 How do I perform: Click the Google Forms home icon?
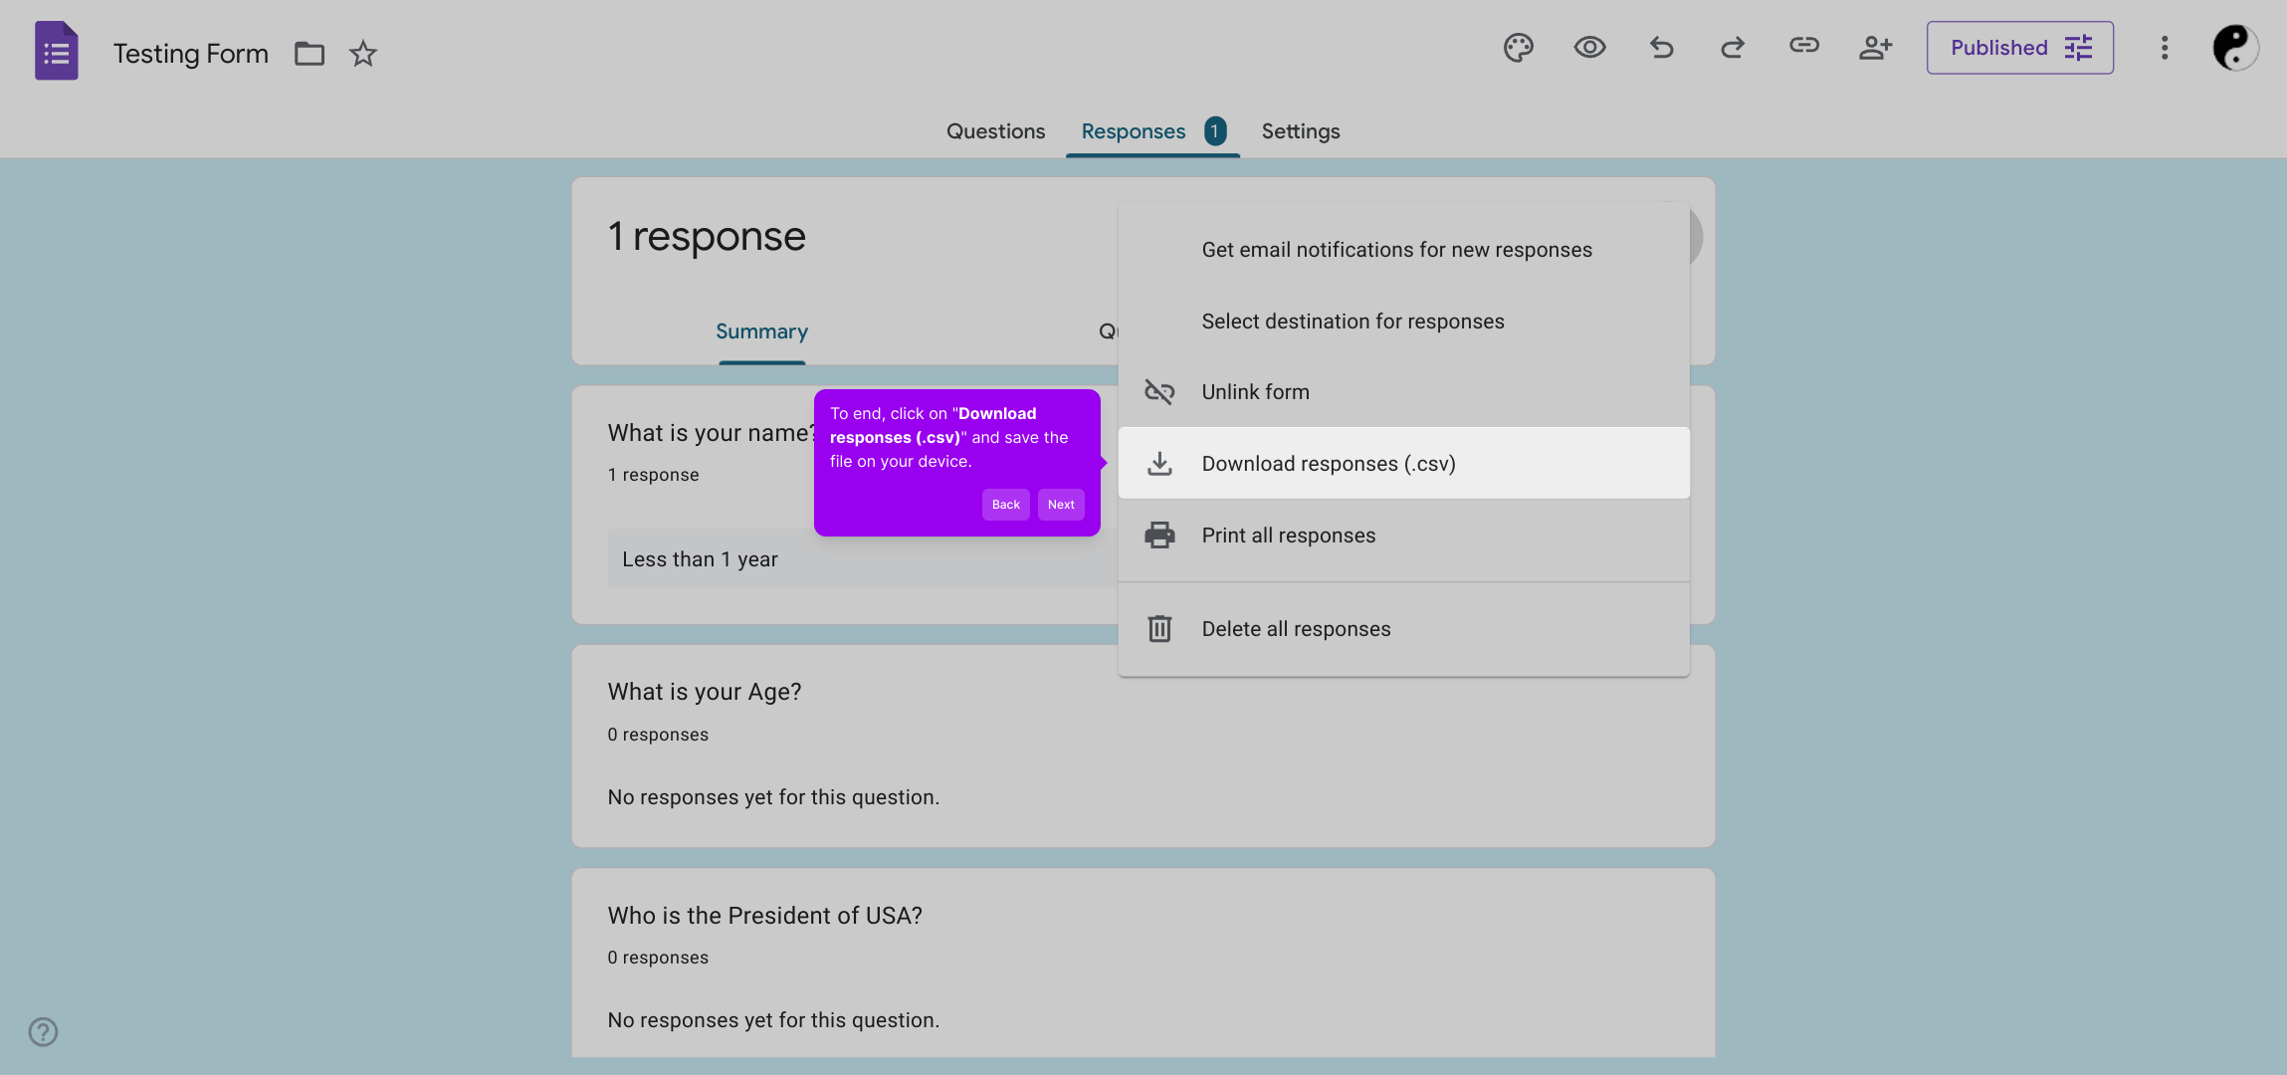click(x=57, y=52)
